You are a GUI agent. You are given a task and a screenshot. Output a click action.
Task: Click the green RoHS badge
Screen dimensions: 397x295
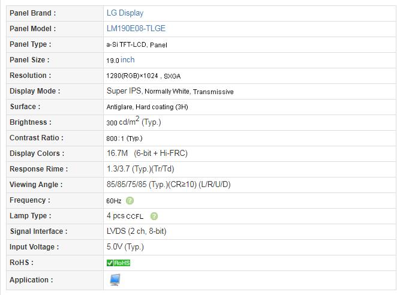[118, 263]
